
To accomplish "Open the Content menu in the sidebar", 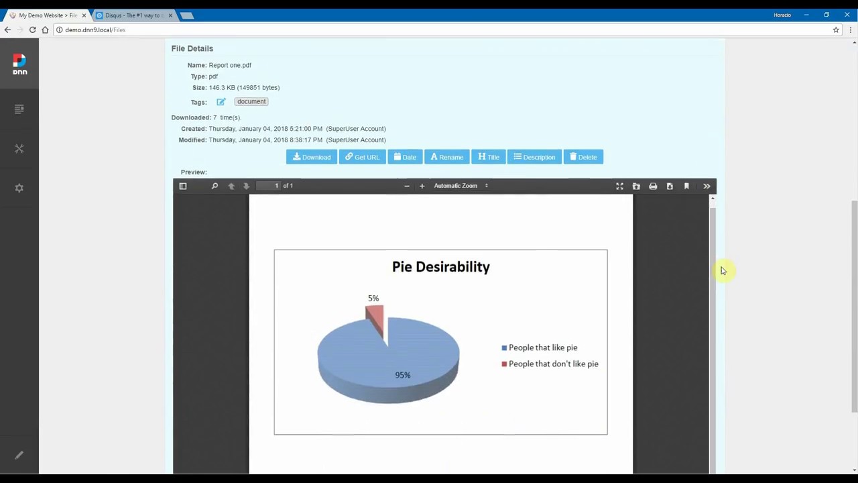I will (19, 109).
